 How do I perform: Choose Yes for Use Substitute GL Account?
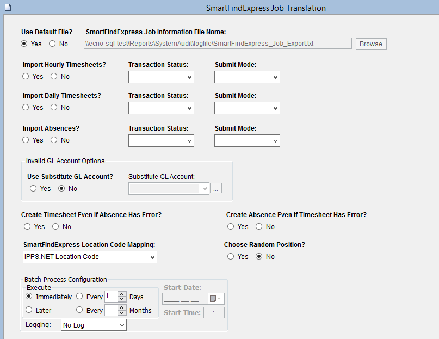34,189
